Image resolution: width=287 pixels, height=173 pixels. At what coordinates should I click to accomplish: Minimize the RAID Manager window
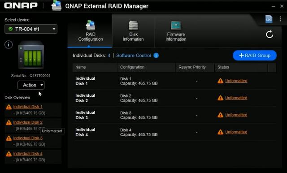[x=274, y=6]
